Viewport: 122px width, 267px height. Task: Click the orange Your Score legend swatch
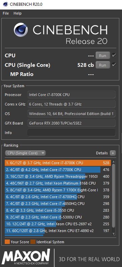tap(7, 242)
